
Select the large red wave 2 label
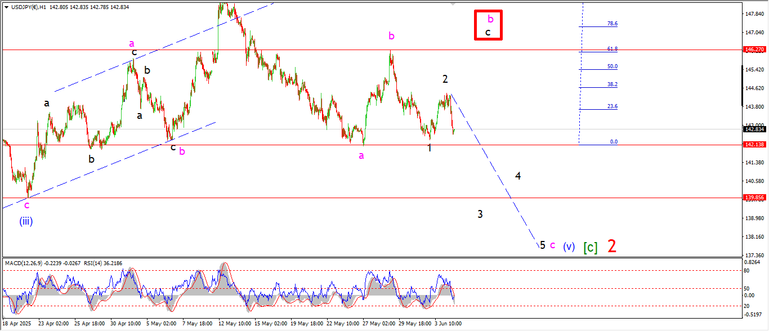[612, 246]
